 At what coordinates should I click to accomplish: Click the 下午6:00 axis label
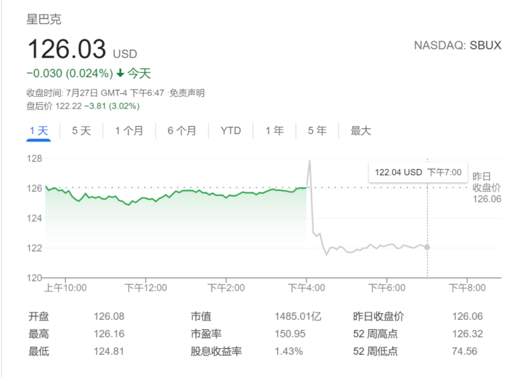click(x=387, y=288)
